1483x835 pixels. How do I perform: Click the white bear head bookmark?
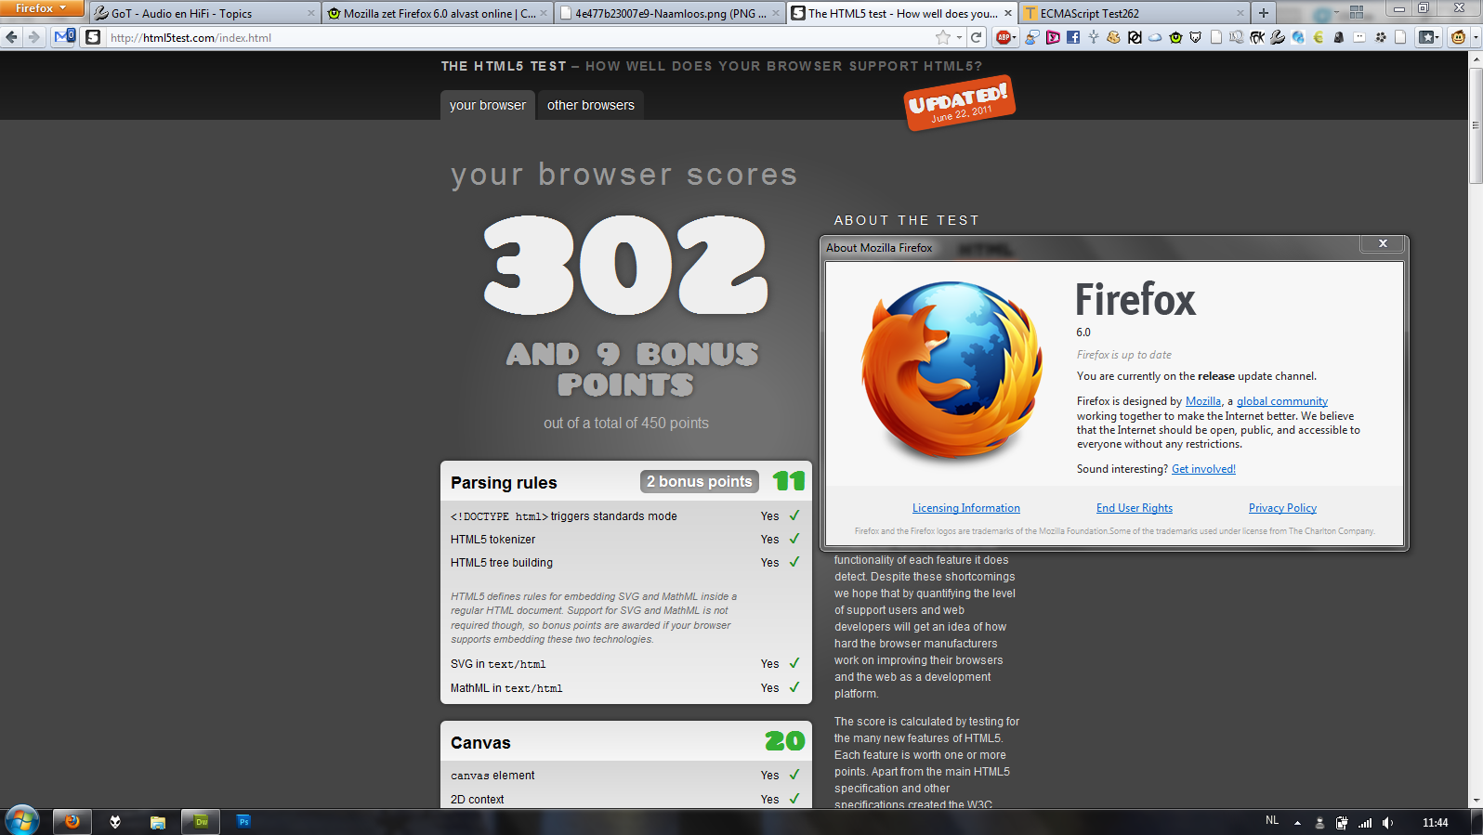tap(1196, 37)
